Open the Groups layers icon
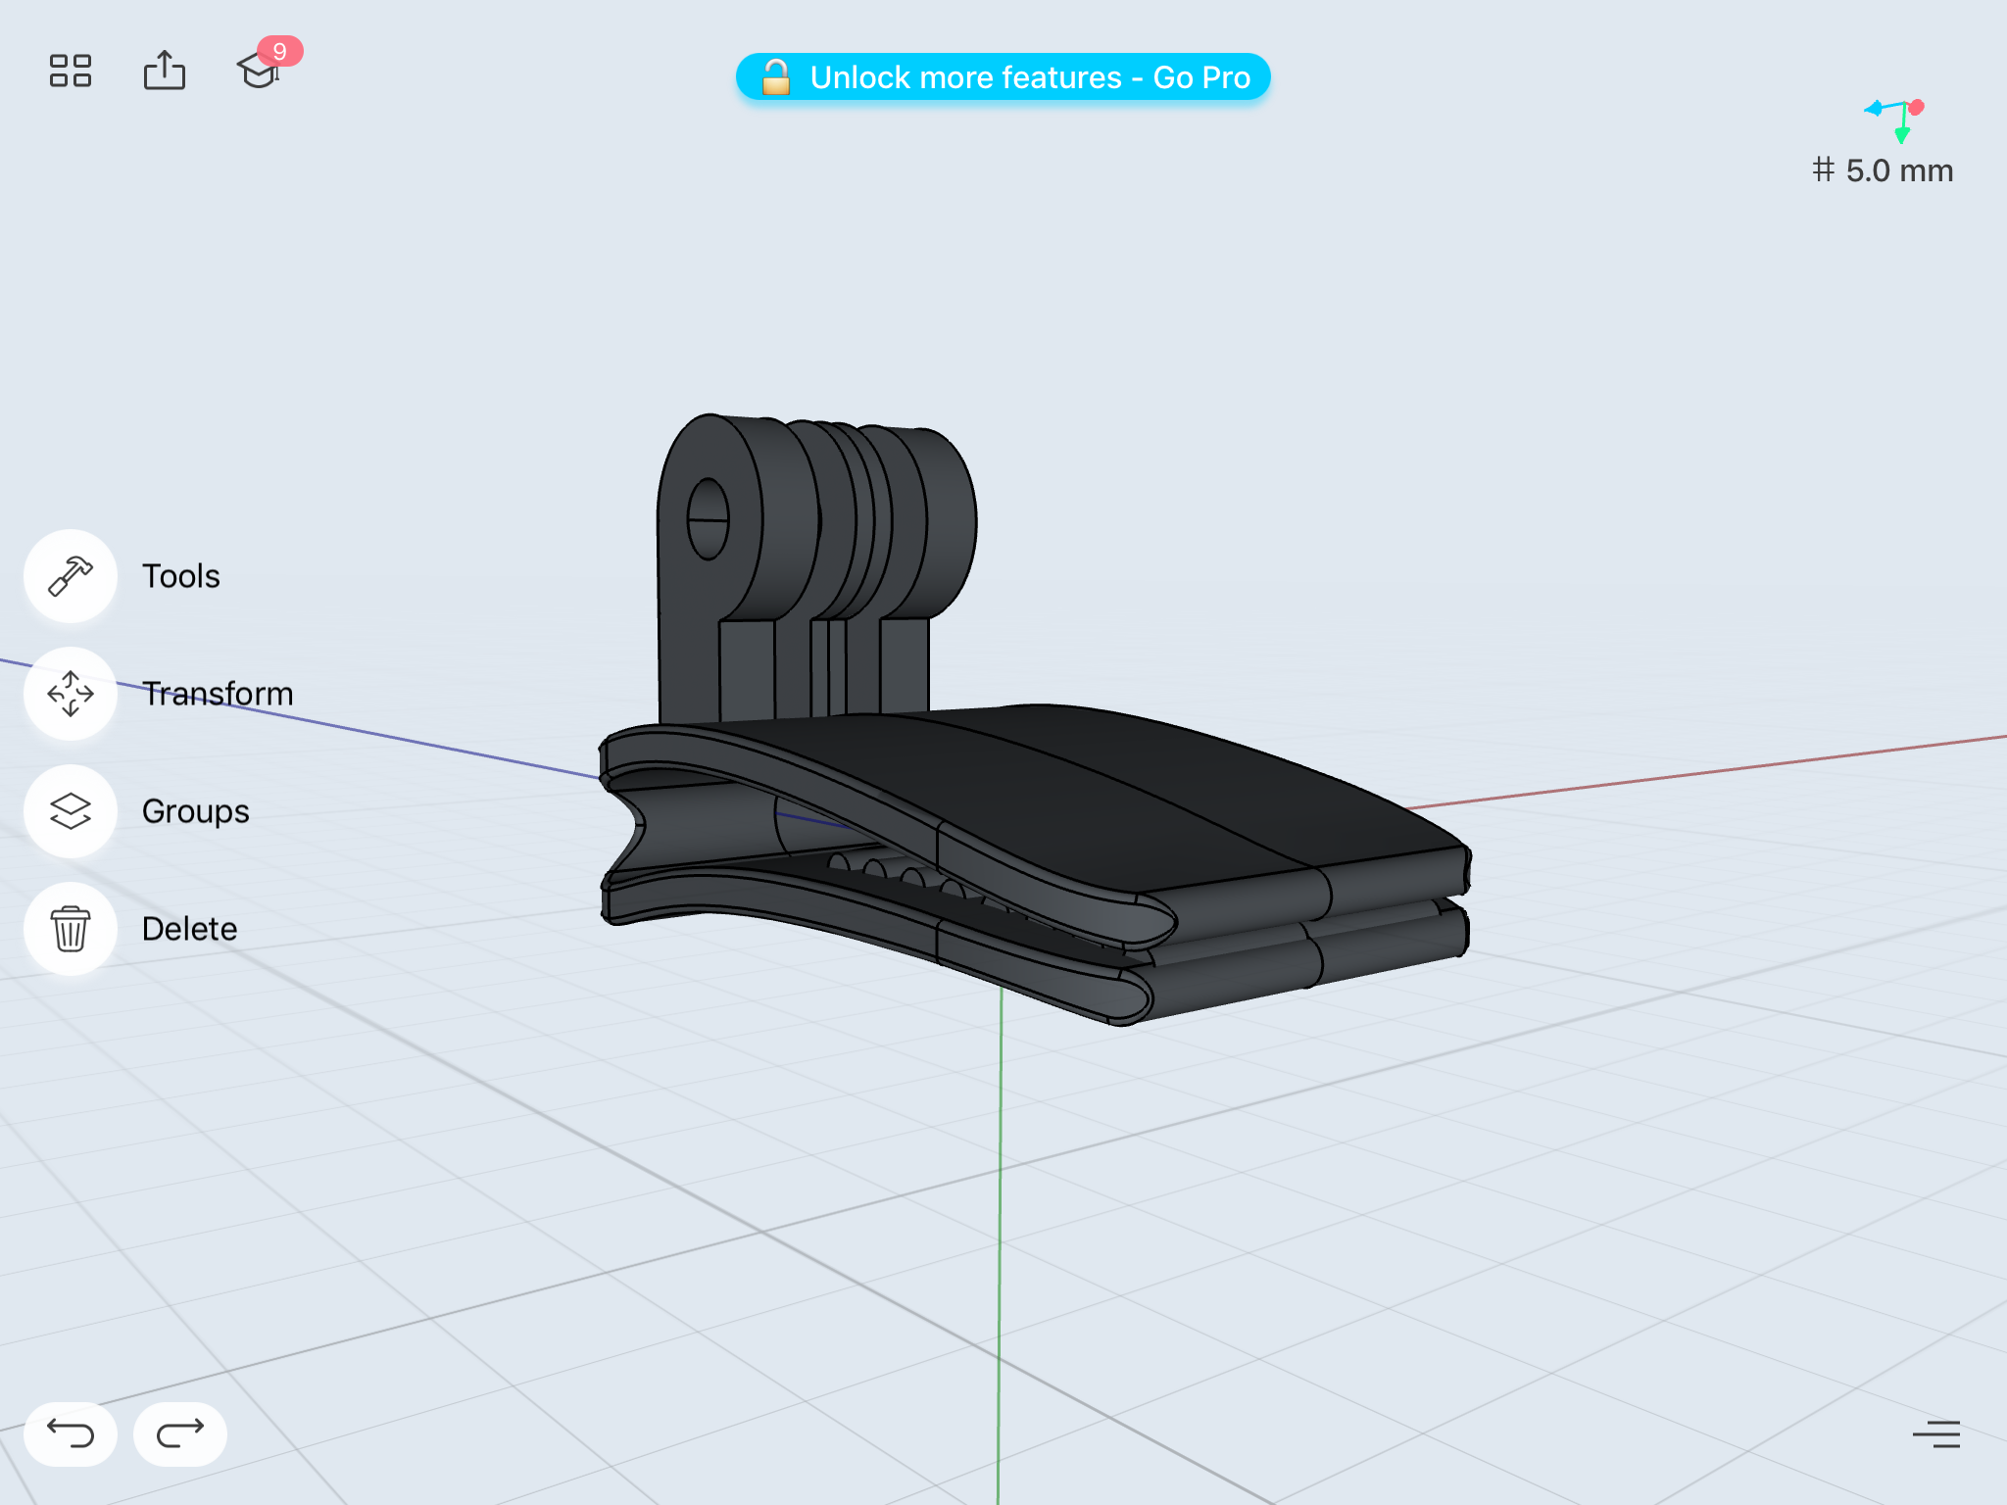 click(x=71, y=811)
